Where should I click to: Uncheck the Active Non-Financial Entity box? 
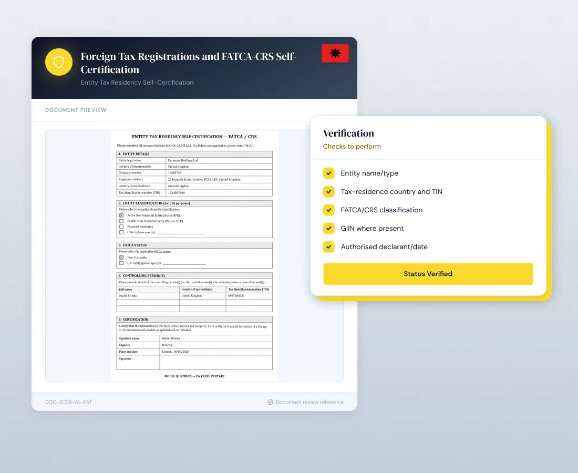click(121, 215)
